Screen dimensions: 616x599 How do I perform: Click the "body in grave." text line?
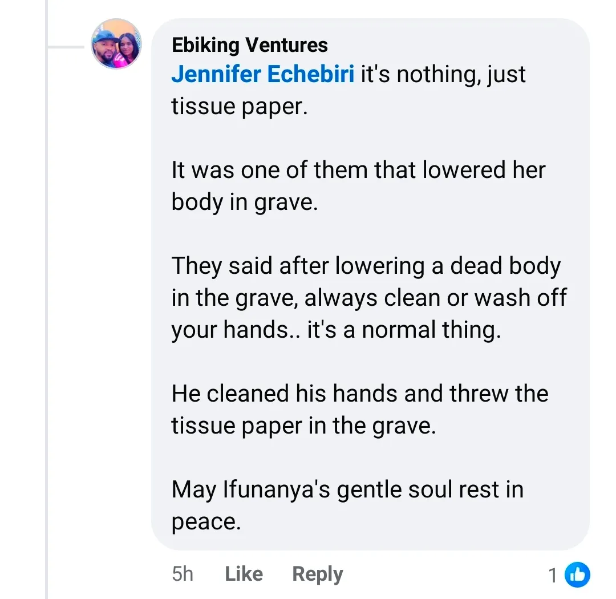244,203
